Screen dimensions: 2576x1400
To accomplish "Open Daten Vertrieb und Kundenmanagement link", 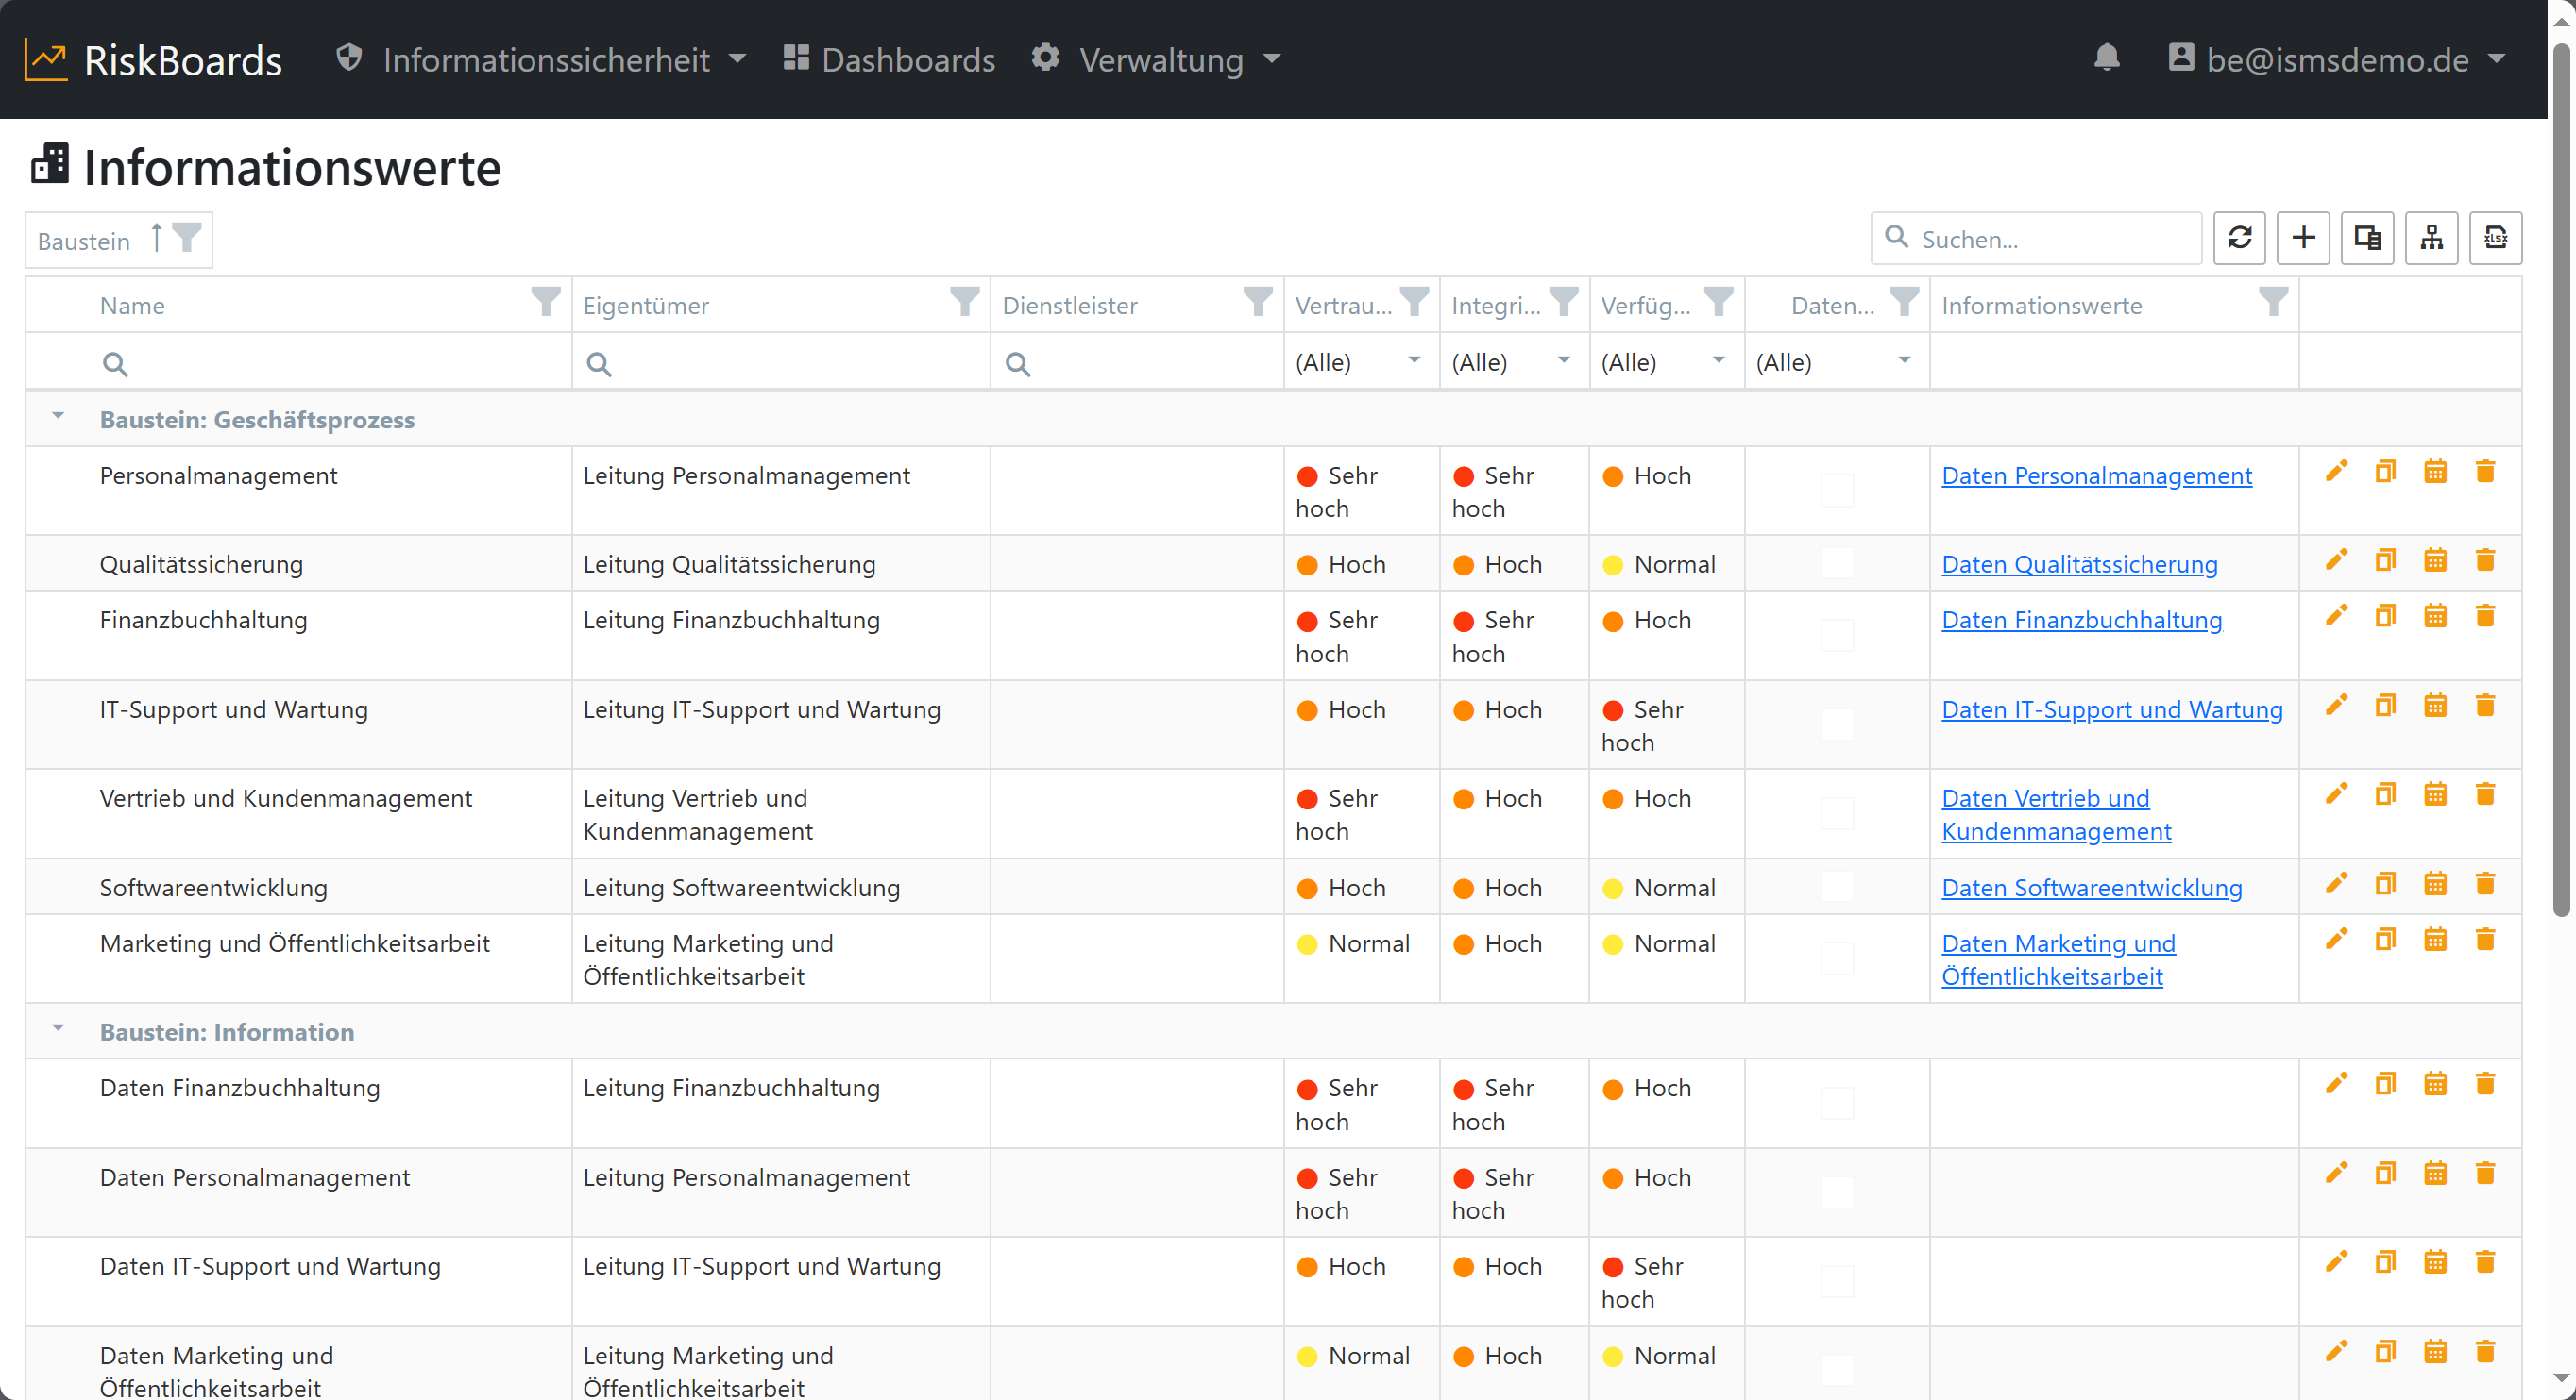I will pyautogui.click(x=2056, y=814).
